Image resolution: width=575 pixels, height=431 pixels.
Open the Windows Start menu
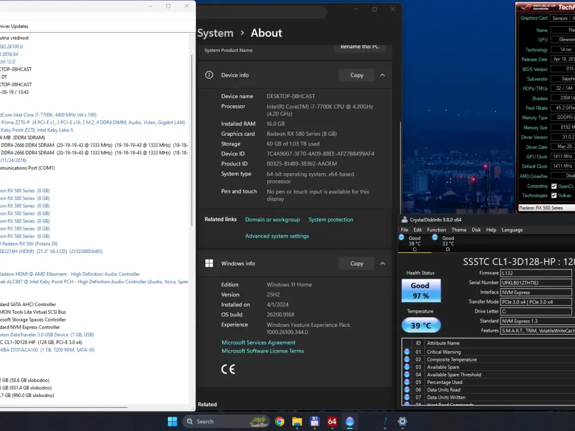(x=173, y=421)
